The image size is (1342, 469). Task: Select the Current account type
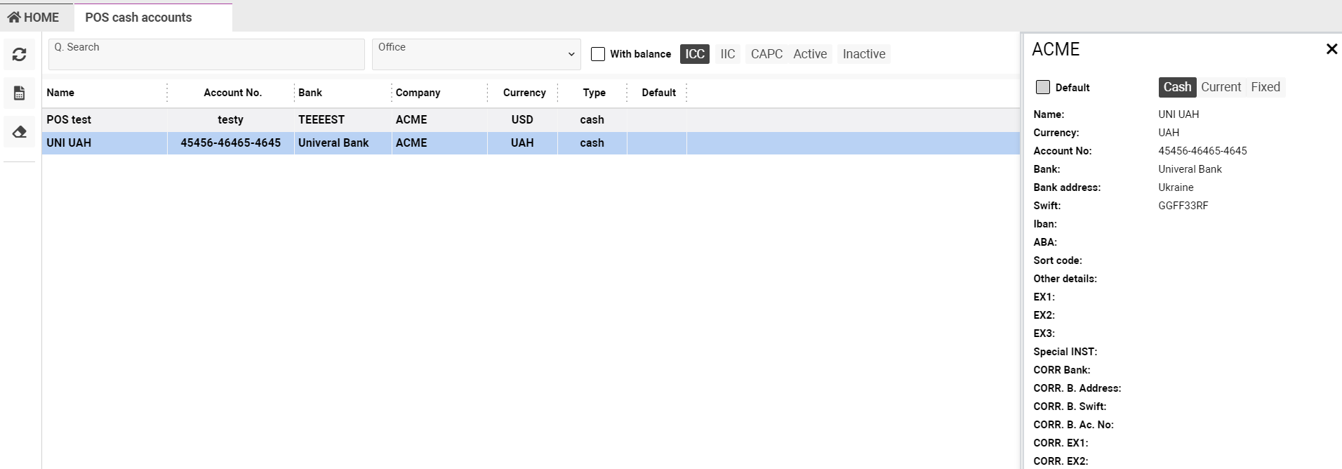[x=1221, y=87]
